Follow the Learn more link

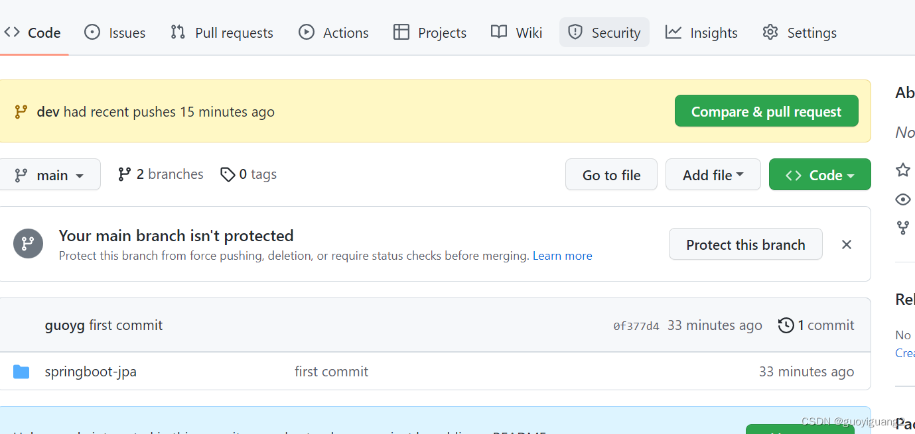click(x=563, y=256)
